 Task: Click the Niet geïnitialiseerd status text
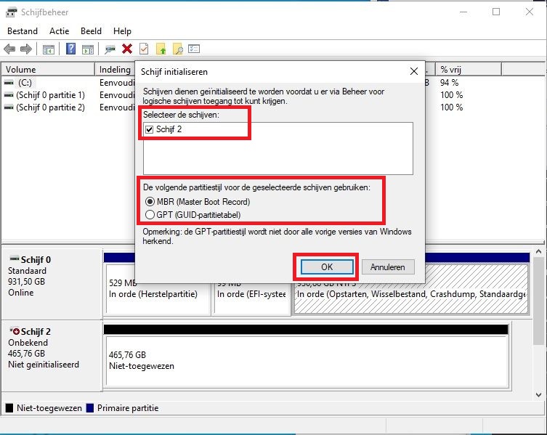pyautogui.click(x=44, y=364)
